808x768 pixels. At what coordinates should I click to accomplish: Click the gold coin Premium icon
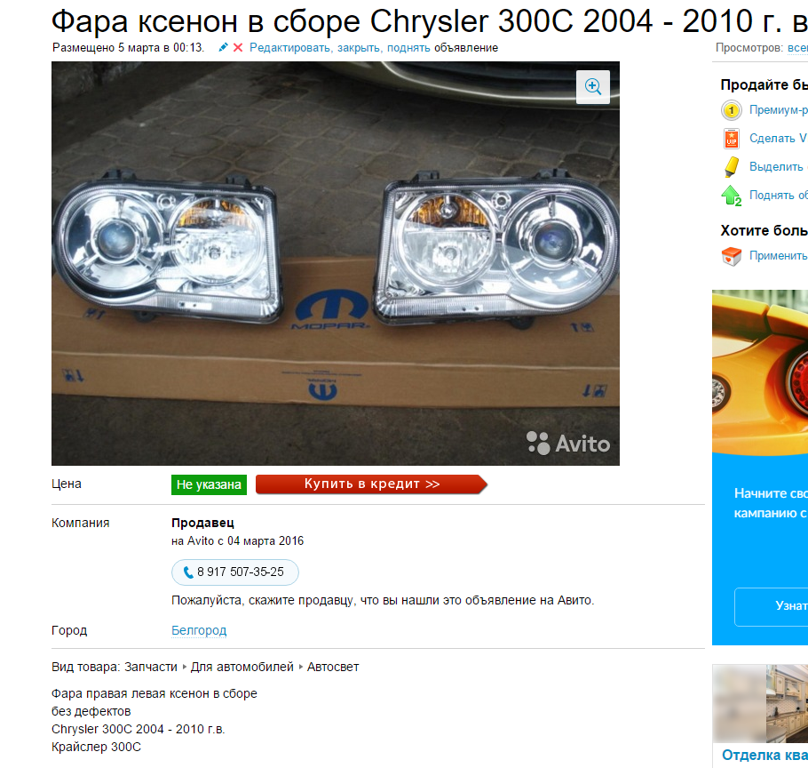732,110
